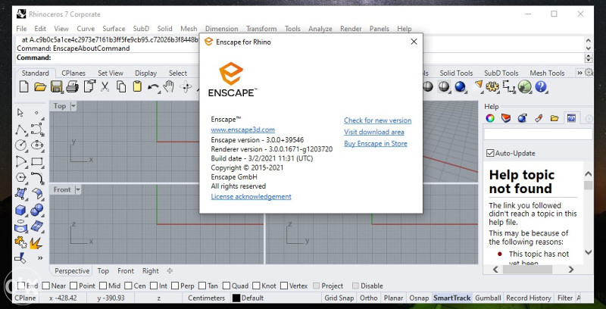Click Visit download area link
606x309 pixels.
[x=374, y=132]
